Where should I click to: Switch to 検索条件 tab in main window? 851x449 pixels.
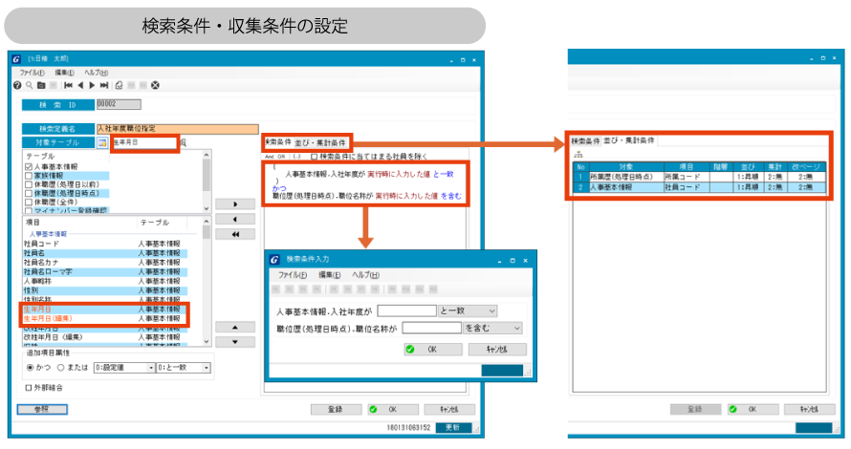(x=278, y=142)
